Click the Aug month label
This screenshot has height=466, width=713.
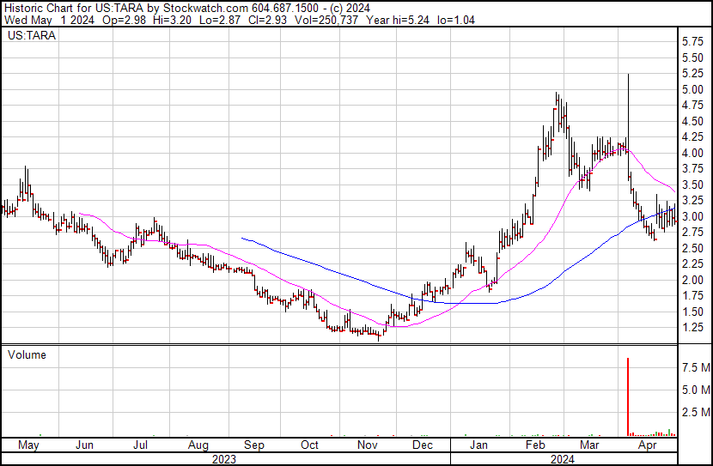coord(198,445)
